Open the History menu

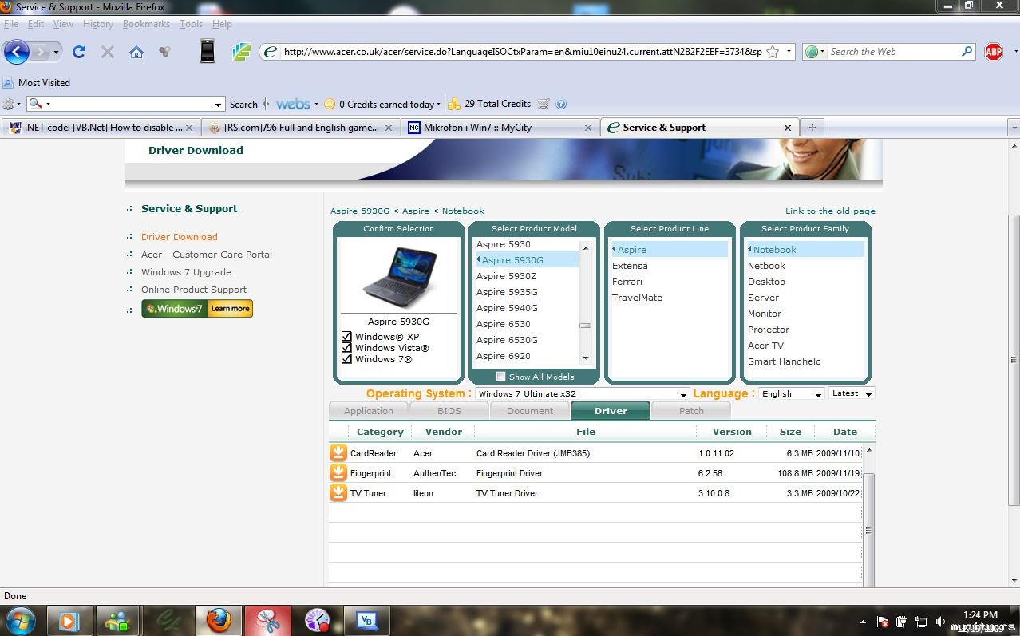coord(98,24)
